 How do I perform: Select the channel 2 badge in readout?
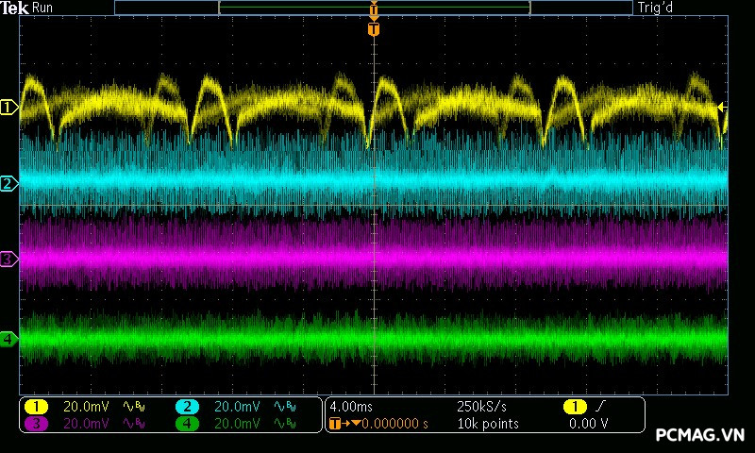point(188,407)
